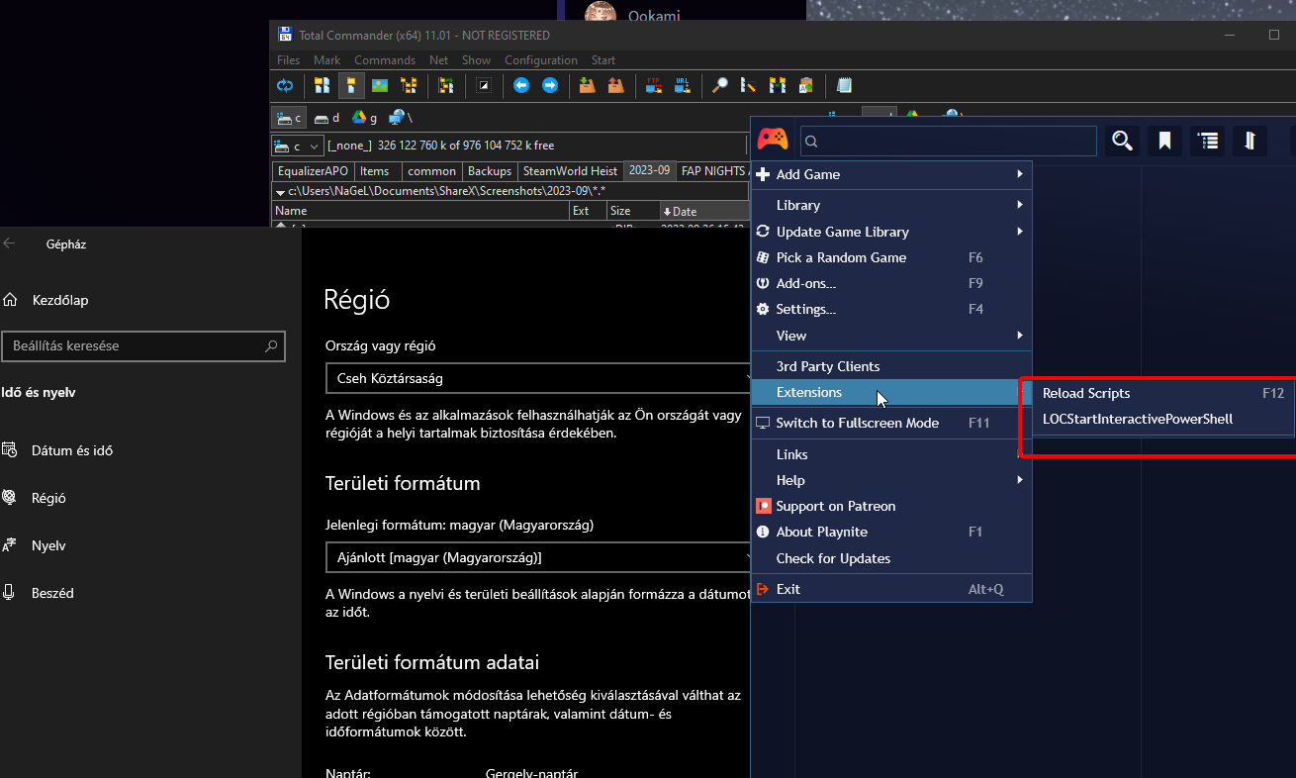Viewport: 1296px width, 778px height.
Task: Click Check for Updates in Playnite menu
Action: tap(832, 558)
